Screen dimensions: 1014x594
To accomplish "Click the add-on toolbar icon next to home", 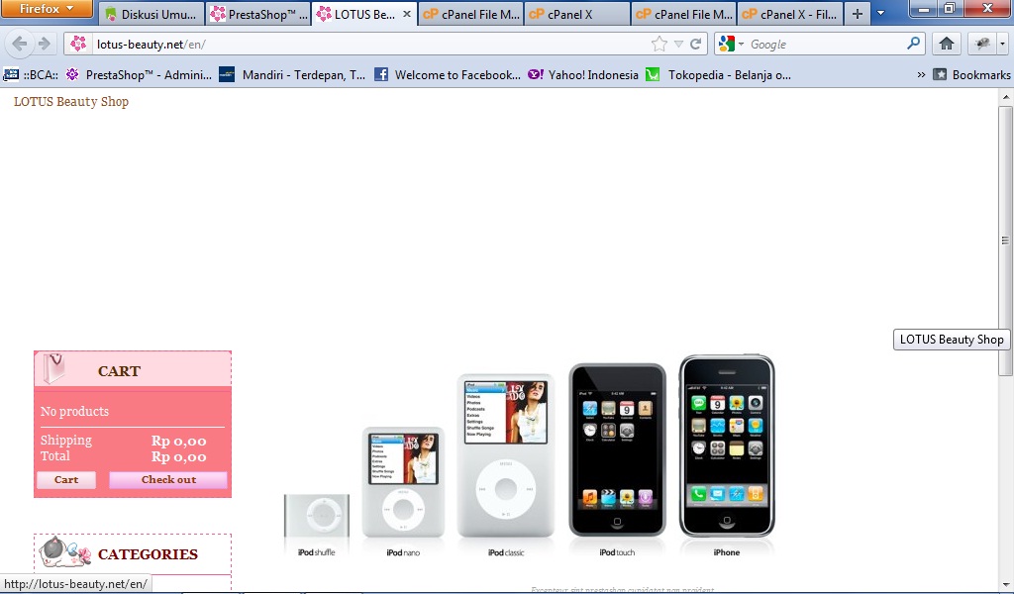I will (x=982, y=44).
